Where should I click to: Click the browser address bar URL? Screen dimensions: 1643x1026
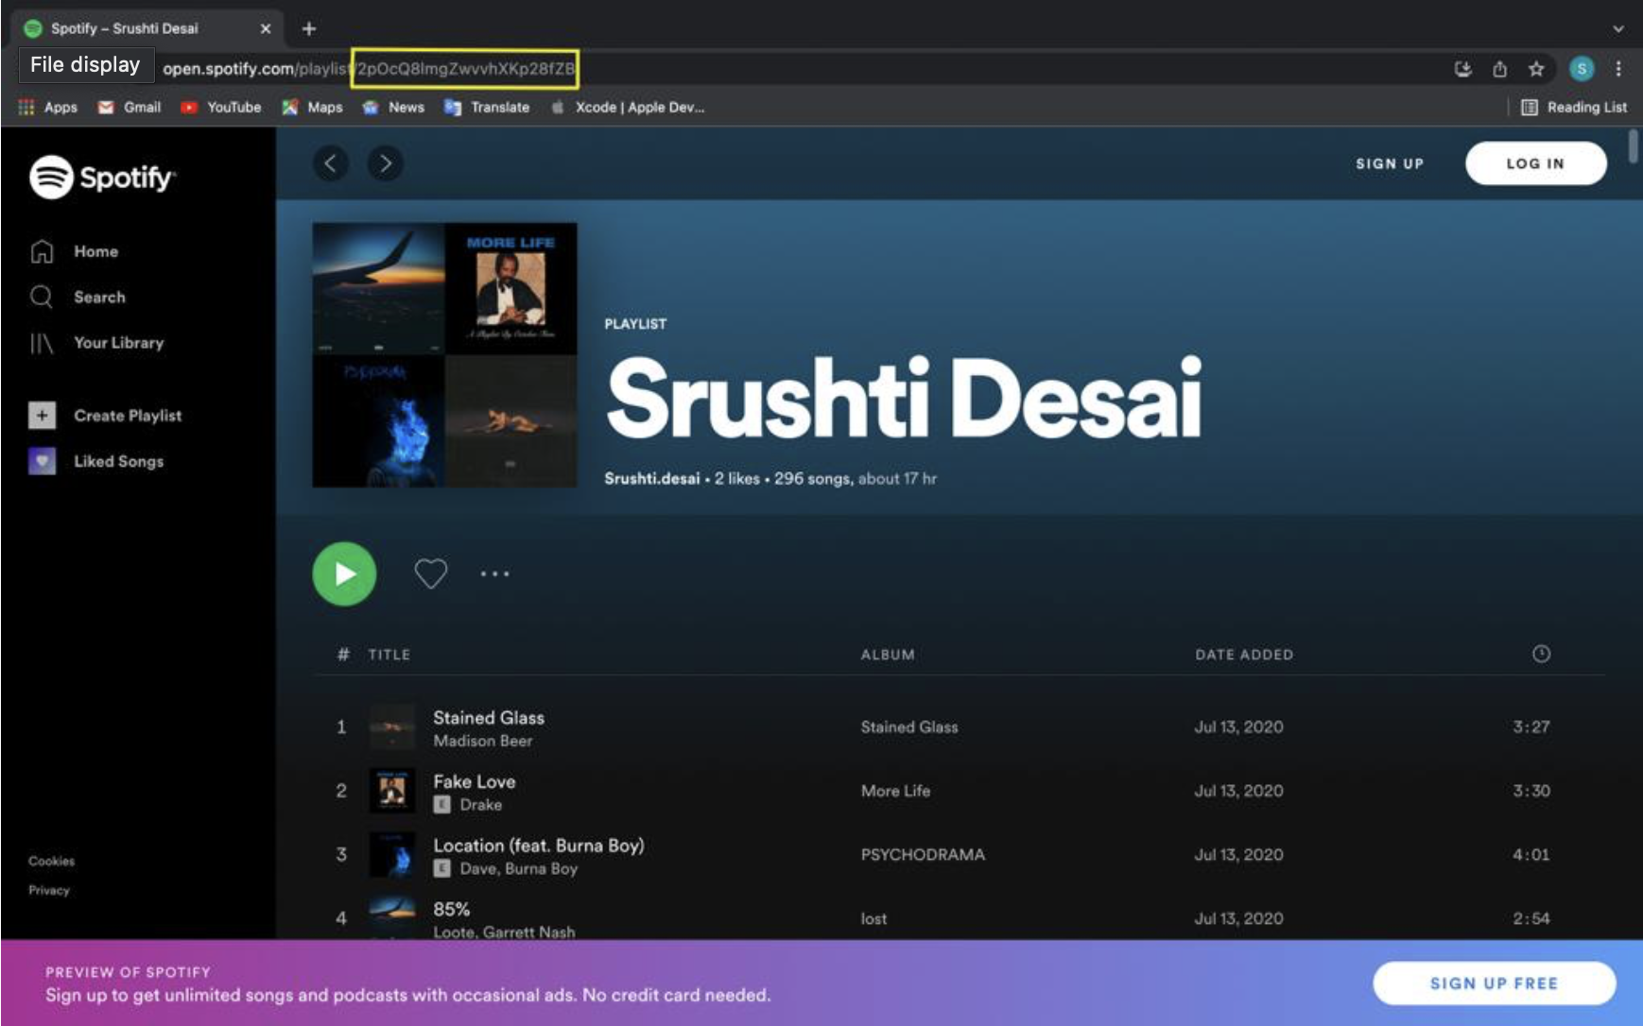pos(369,68)
